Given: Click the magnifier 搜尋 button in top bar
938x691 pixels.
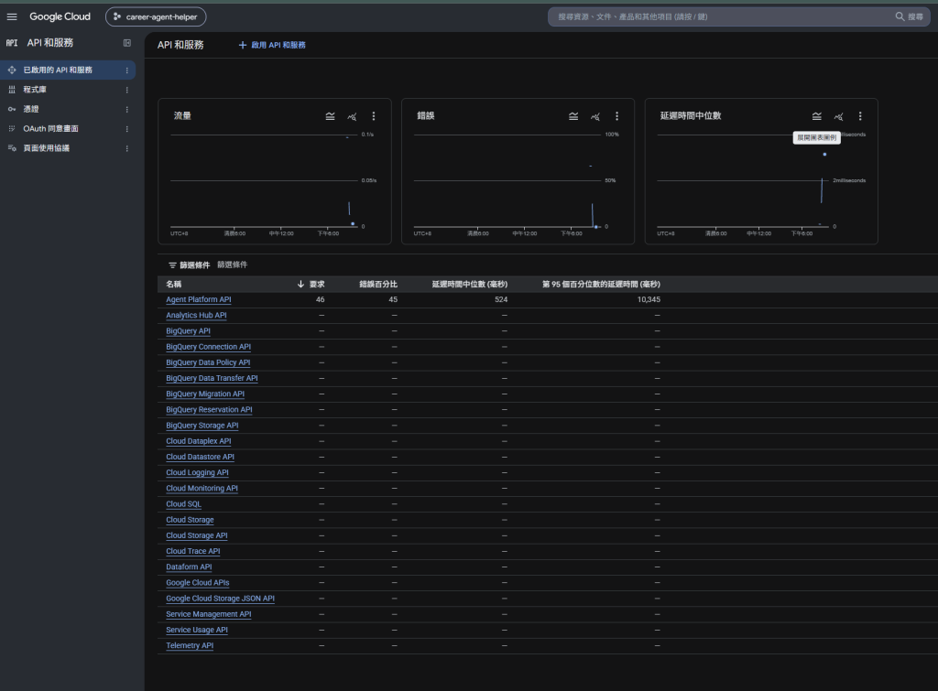Looking at the screenshot, I should point(909,16).
